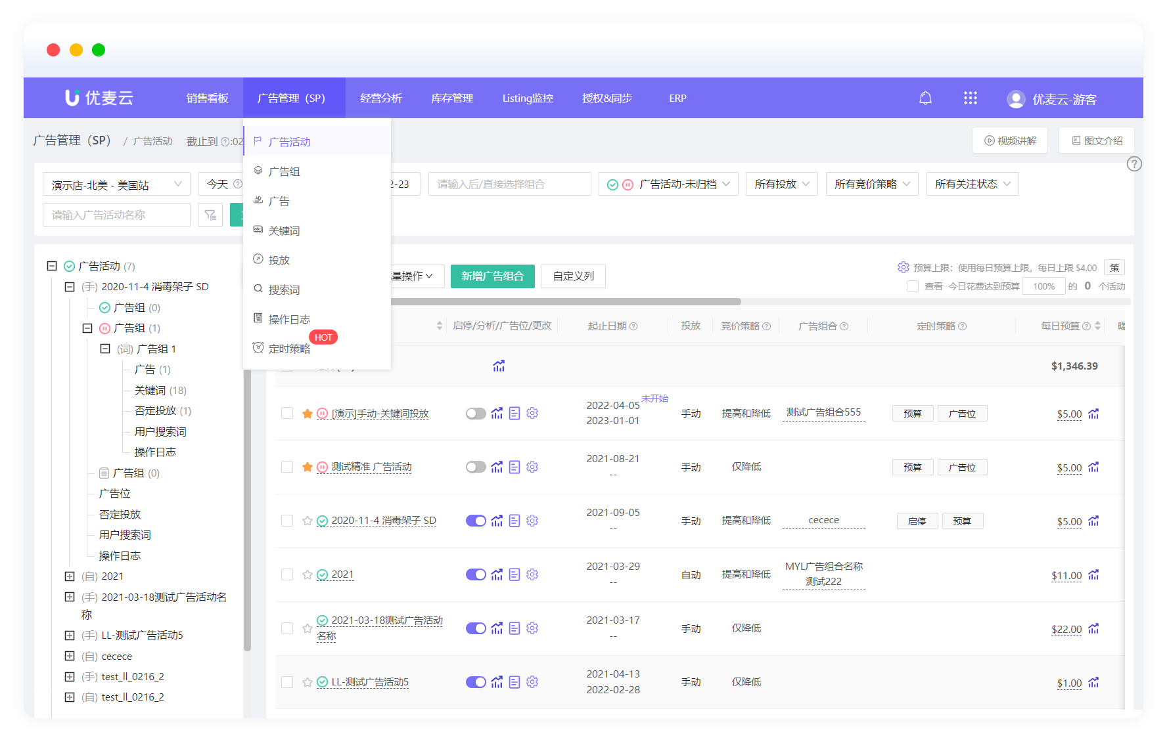Click the 请输入广告活动名称 search field
The height and width of the screenshot is (755, 1167).
click(x=116, y=215)
